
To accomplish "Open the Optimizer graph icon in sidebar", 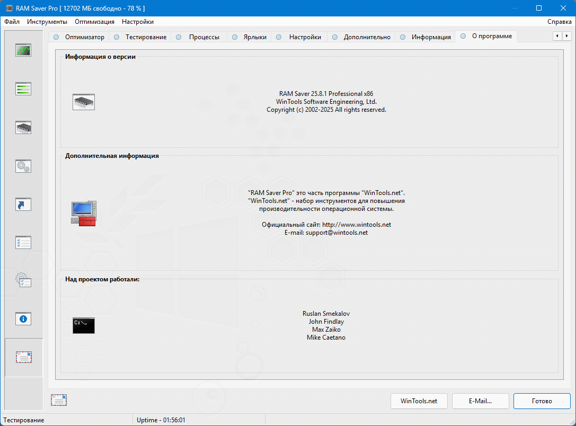I will click(23, 50).
